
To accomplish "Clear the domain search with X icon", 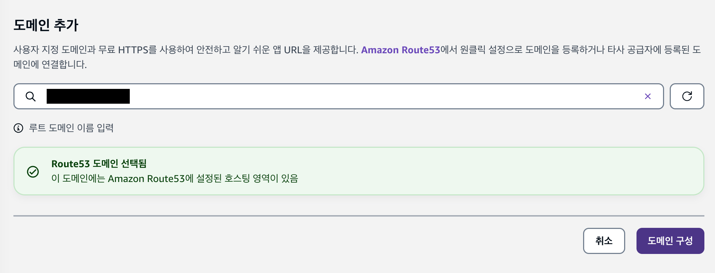I will coord(647,96).
